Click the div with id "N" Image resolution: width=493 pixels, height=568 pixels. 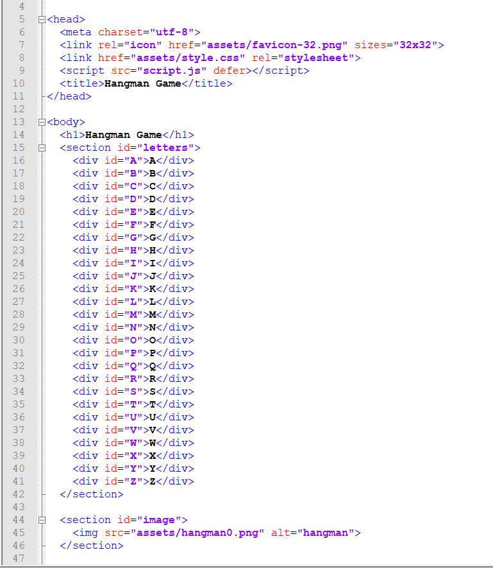click(133, 327)
